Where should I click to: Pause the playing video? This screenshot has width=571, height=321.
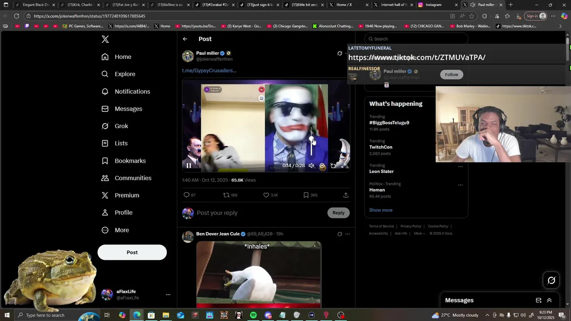coord(189,165)
